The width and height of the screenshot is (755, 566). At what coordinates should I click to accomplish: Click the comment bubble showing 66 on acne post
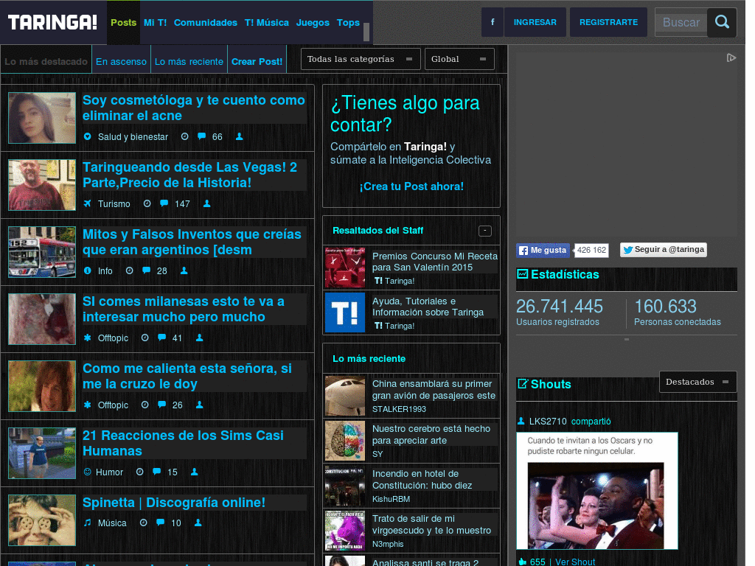coord(202,136)
